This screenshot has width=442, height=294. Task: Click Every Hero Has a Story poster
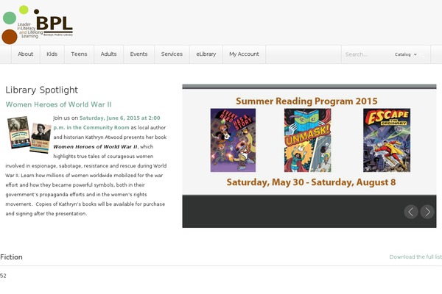coord(233,140)
